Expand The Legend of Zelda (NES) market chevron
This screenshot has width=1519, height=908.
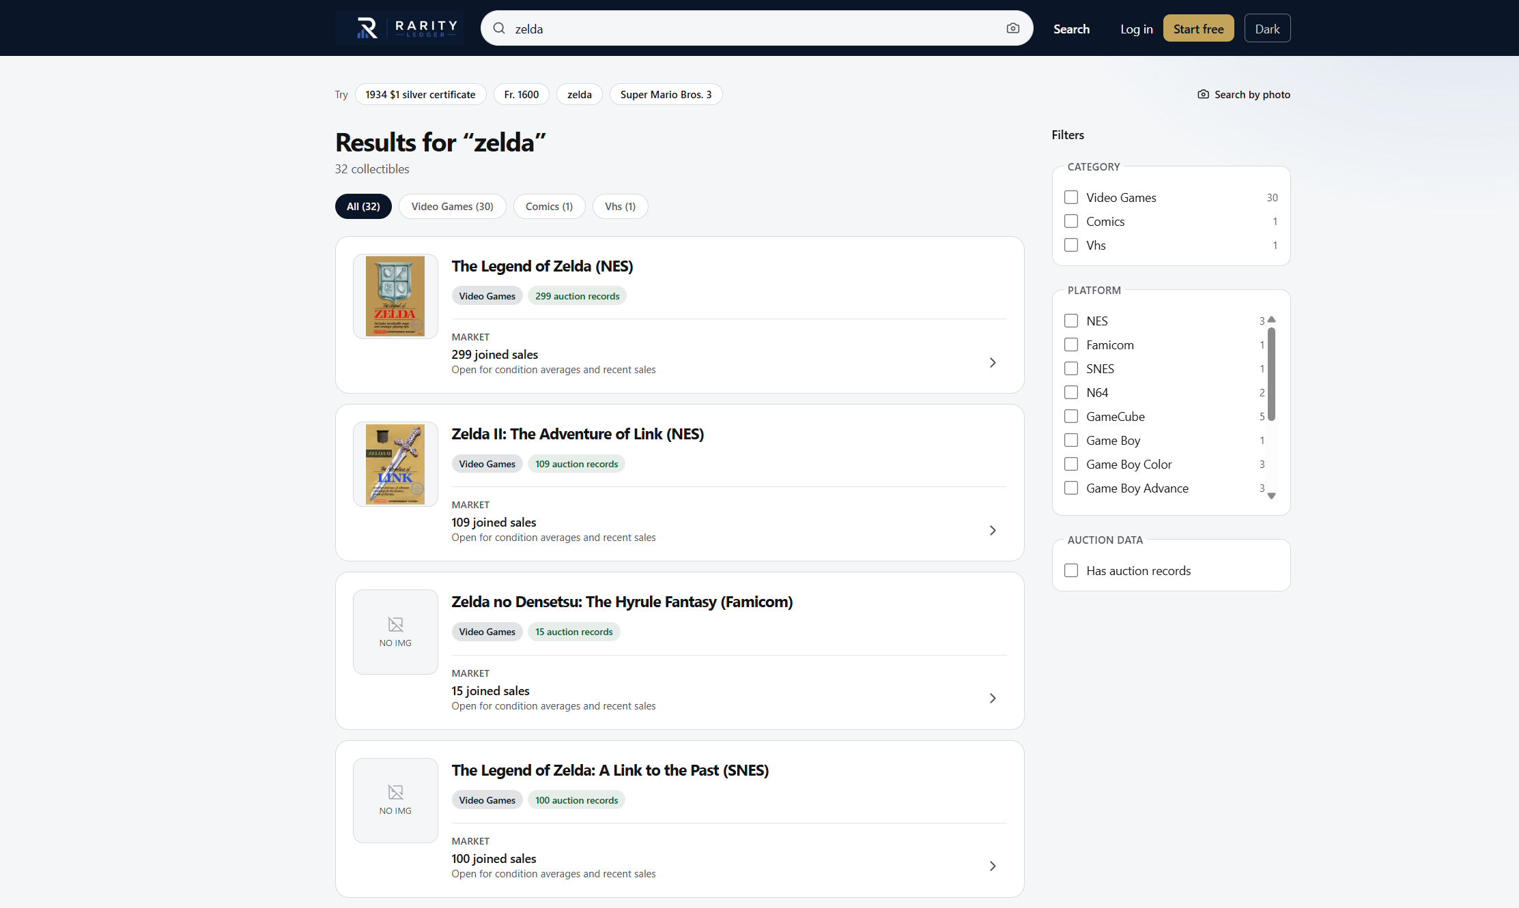(x=993, y=362)
